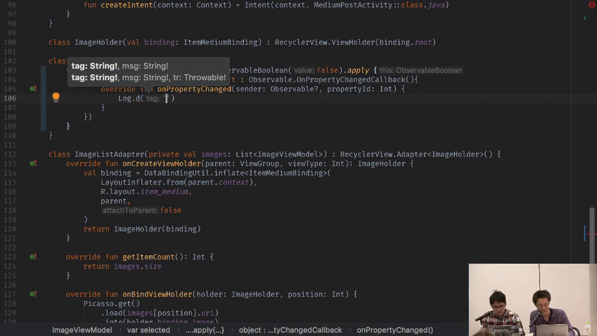Click the 'getItemCount' function name

[x=148, y=257]
